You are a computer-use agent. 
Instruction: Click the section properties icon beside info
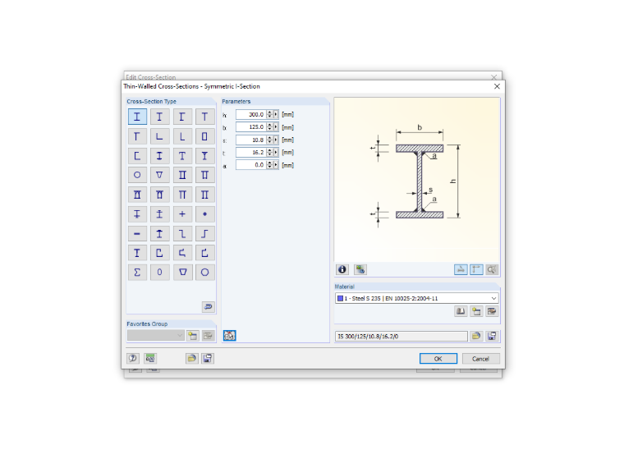360,269
